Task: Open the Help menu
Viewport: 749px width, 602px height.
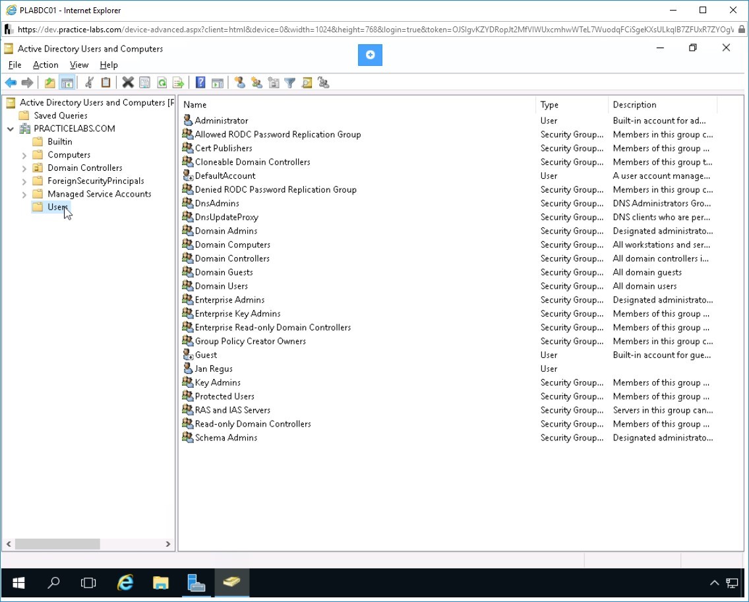Action: pyautogui.click(x=108, y=65)
